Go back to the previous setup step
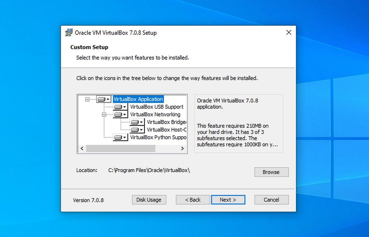Screen dimensions: 369x237 pos(192,199)
